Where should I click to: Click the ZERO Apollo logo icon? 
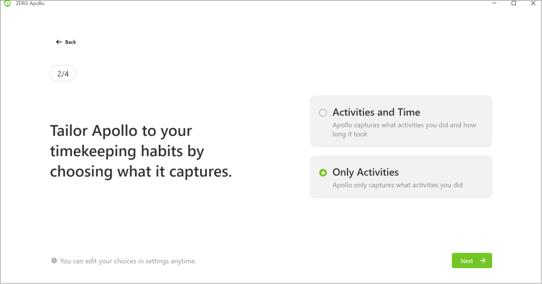[x=7, y=3]
